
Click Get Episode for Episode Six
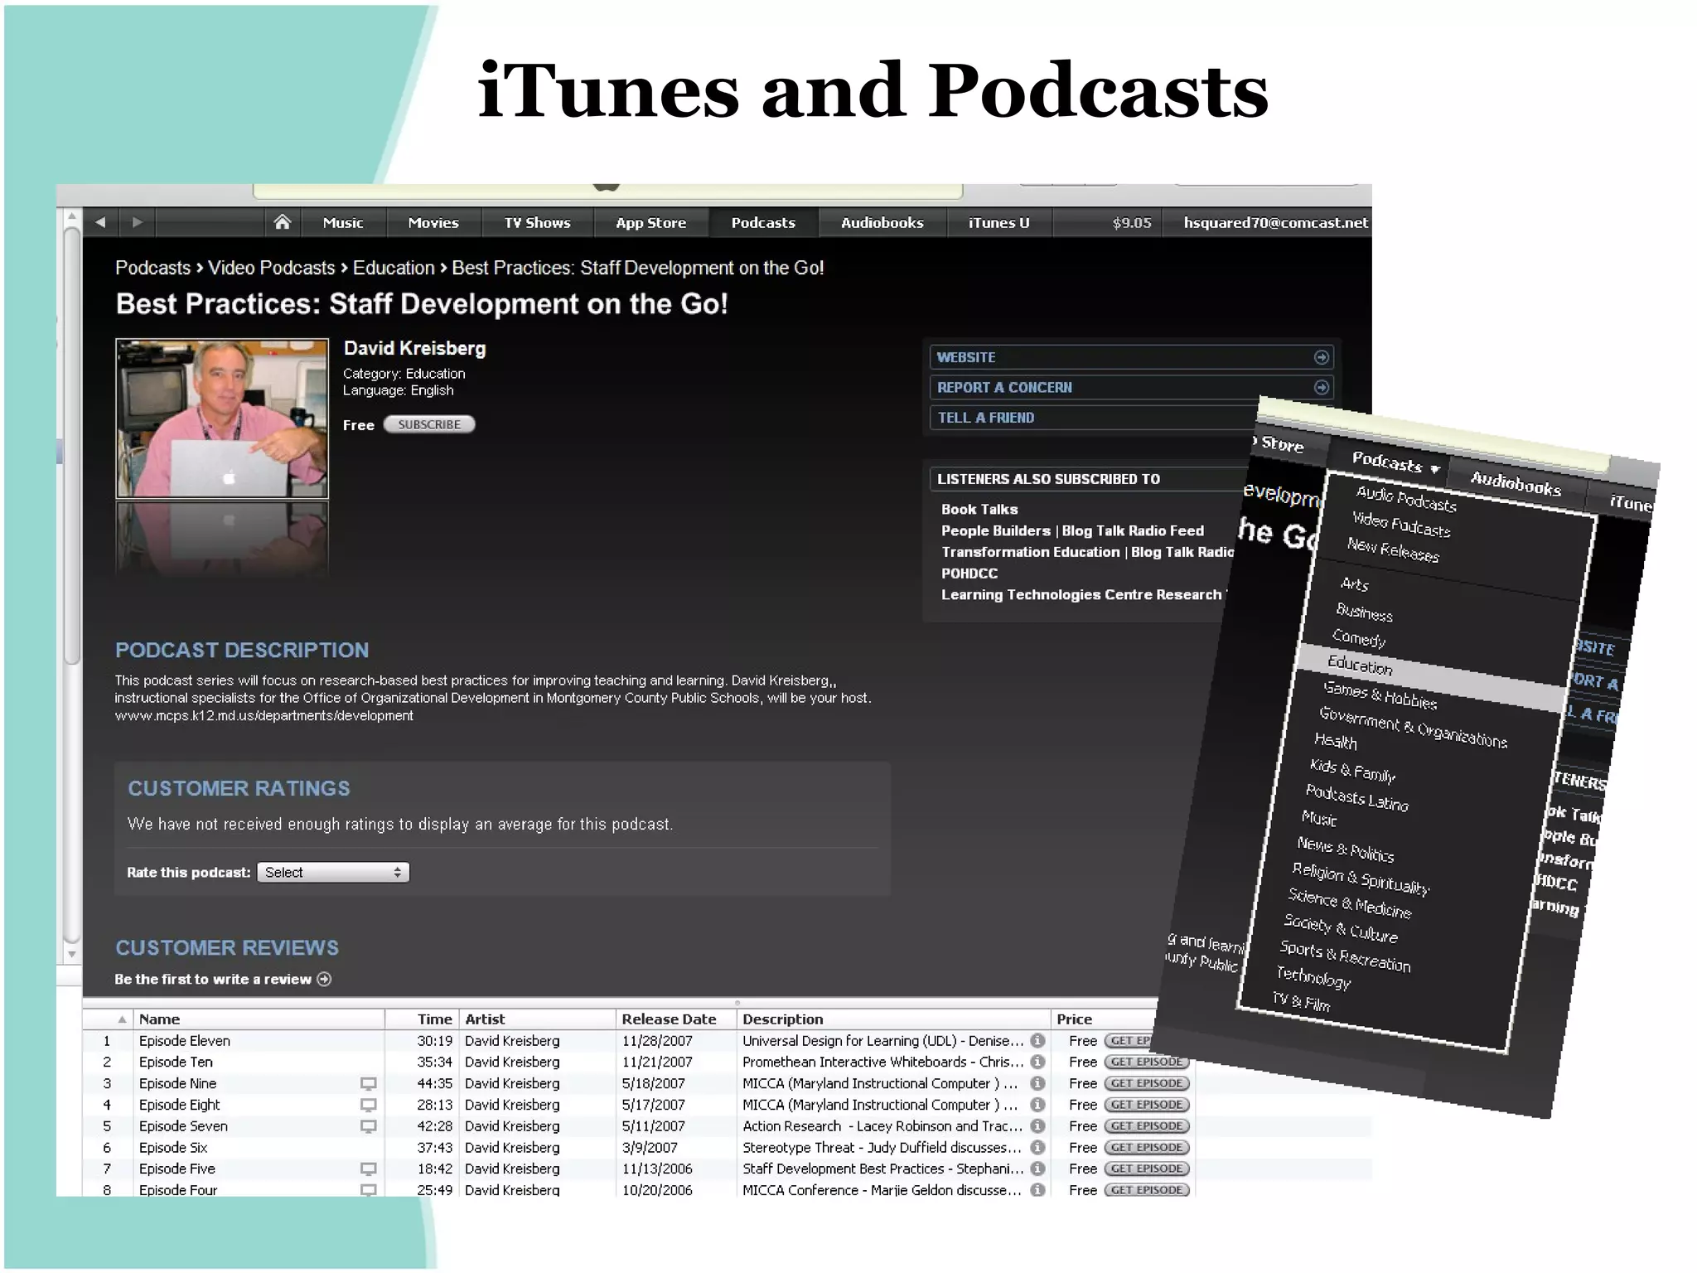click(1147, 1148)
